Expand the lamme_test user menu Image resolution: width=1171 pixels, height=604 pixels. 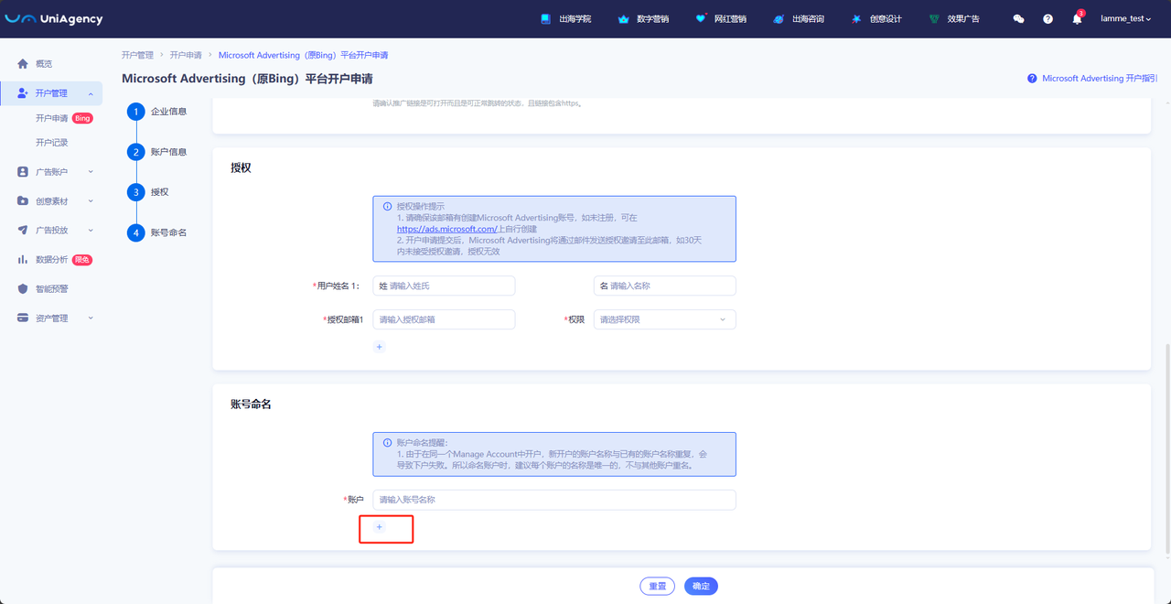click(x=1125, y=19)
